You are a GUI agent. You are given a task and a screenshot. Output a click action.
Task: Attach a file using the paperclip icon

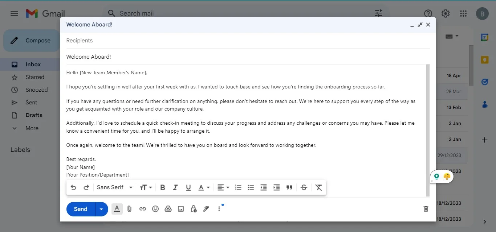coord(129,209)
